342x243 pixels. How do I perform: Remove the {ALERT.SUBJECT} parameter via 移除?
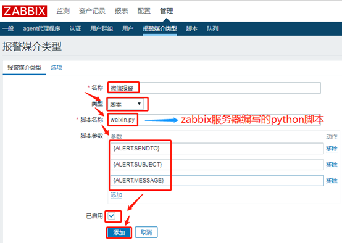pos(332,164)
